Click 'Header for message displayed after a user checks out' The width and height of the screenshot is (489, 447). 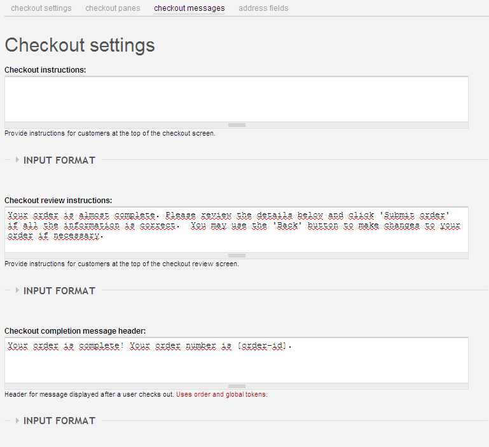point(89,395)
